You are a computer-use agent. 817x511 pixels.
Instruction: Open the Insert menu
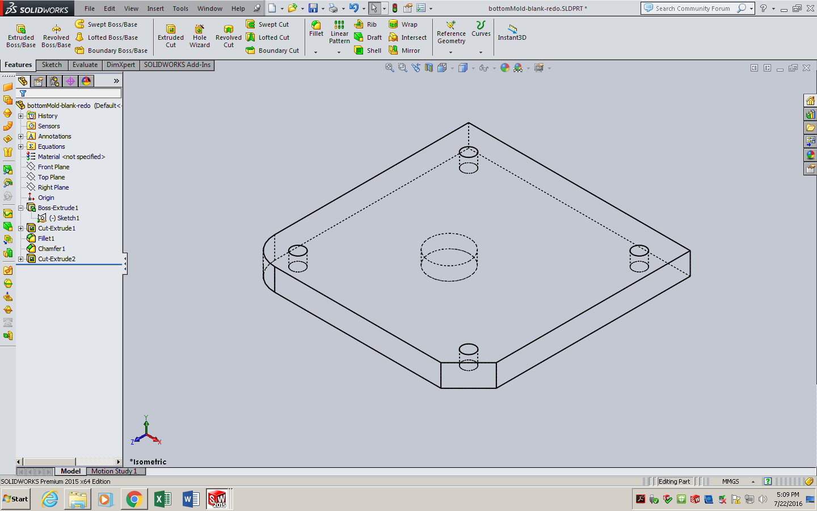155,9
